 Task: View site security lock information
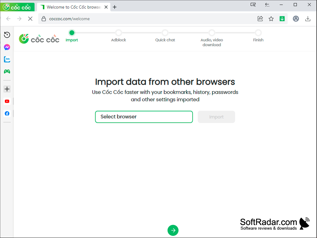pyautogui.click(x=44, y=19)
